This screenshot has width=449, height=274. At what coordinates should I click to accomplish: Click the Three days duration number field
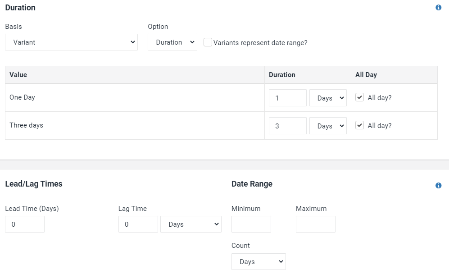tap(287, 126)
